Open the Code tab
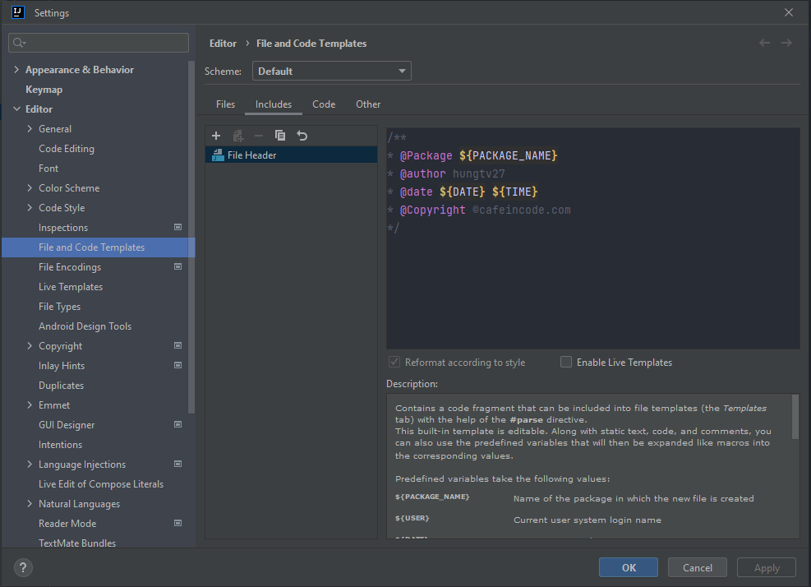This screenshot has width=811, height=587. tap(323, 104)
